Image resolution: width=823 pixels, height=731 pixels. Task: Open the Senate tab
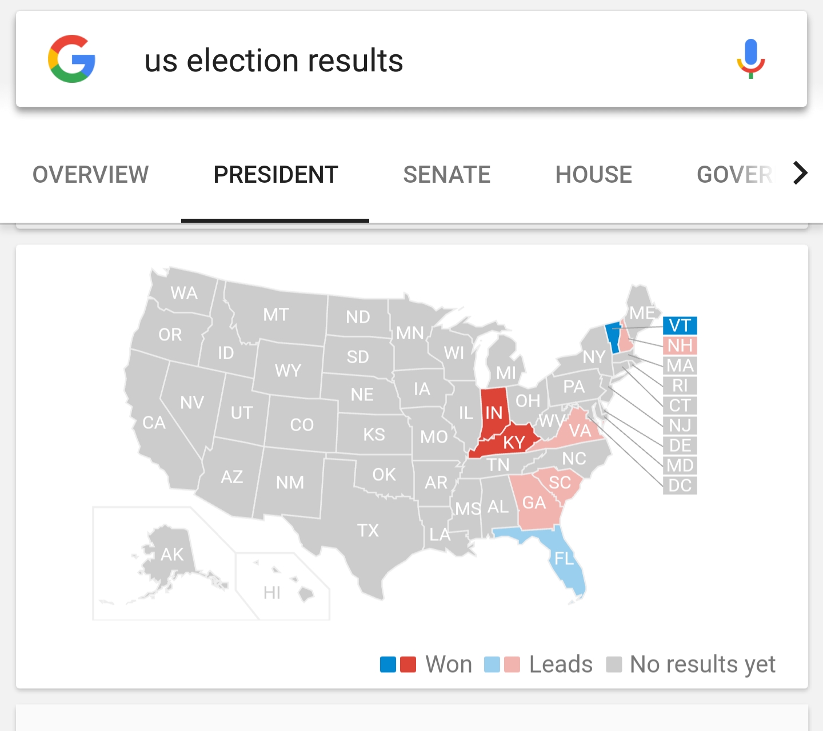(446, 175)
